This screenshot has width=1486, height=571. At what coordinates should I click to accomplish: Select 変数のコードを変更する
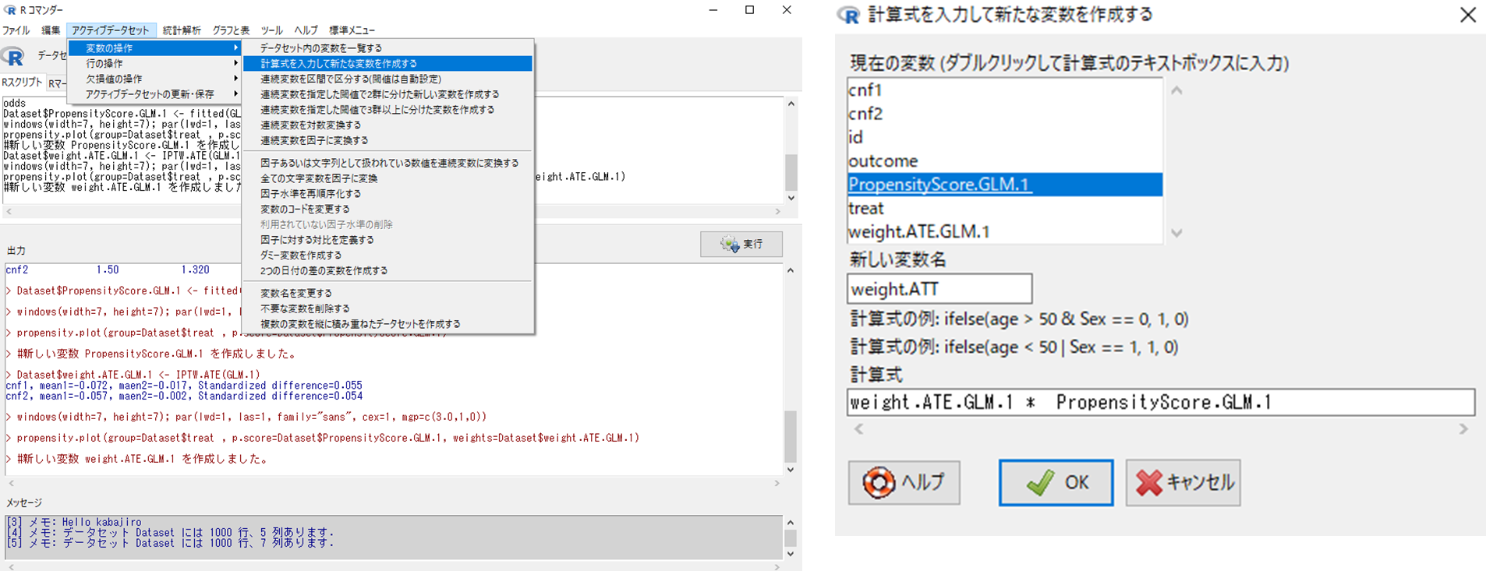tap(387, 209)
